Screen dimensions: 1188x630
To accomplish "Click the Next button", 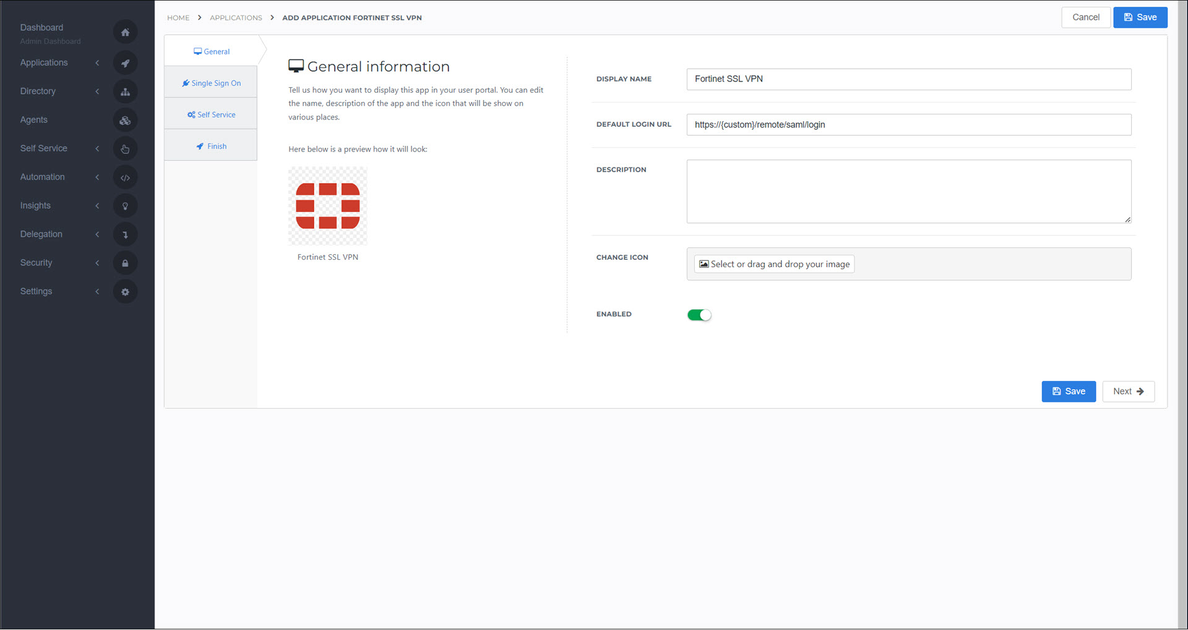I will tap(1128, 391).
